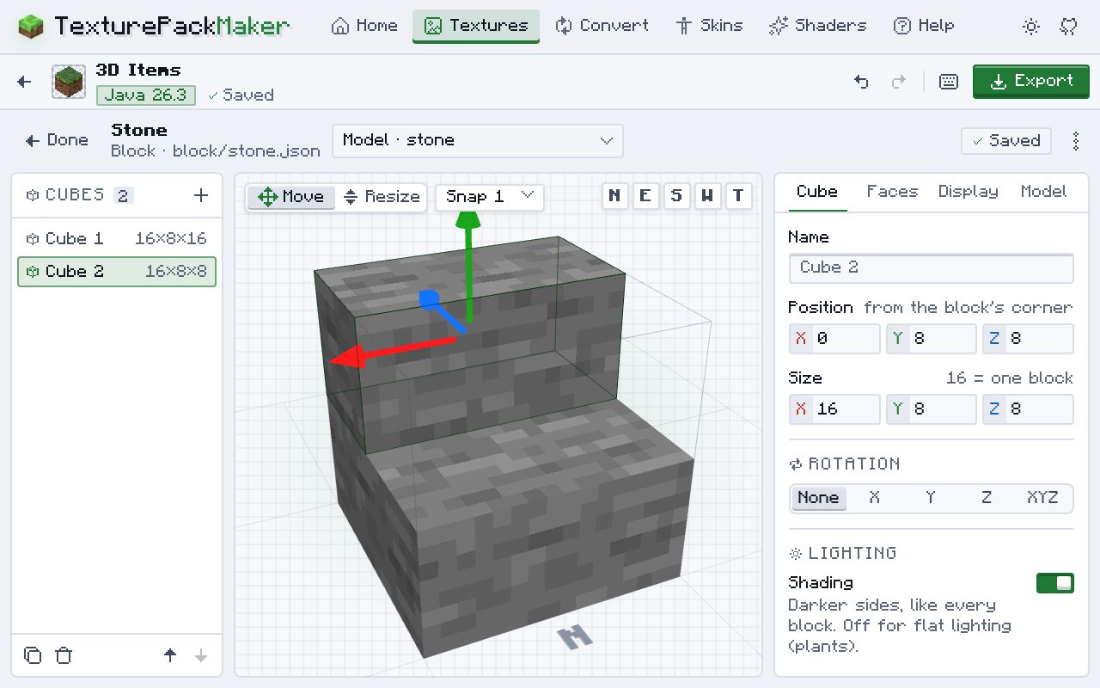Image resolution: width=1100 pixels, height=688 pixels.
Task: Select the Move tool mode
Action: 291,197
